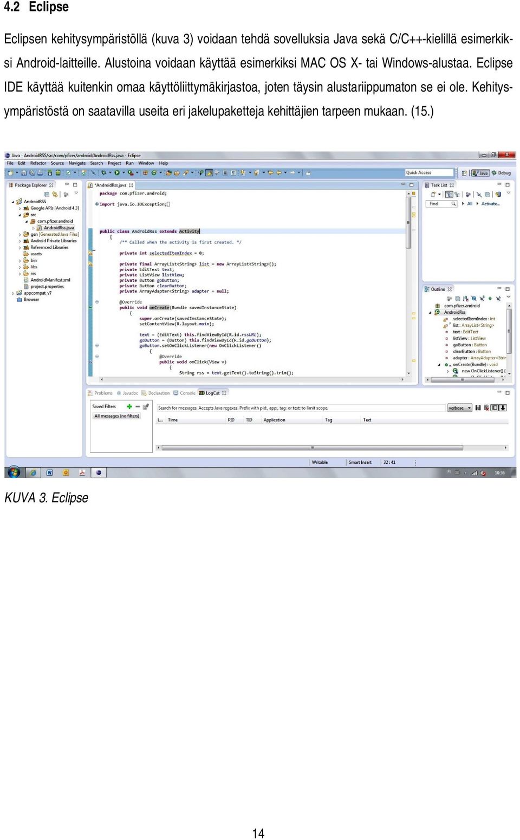Close the AndroidRss.java editor tab
Image resolution: width=520 pixels, height=840 pixels.
coord(131,185)
